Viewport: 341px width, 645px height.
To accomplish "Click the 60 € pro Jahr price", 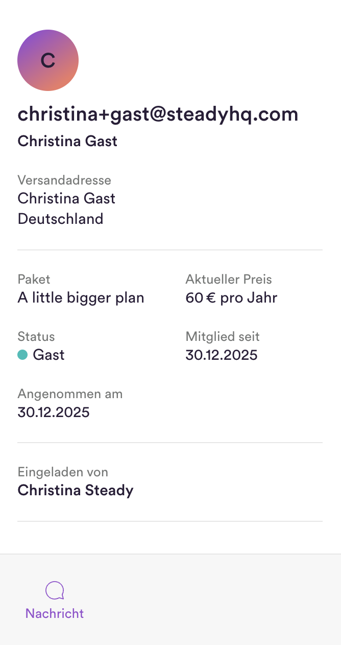I will tap(231, 298).
